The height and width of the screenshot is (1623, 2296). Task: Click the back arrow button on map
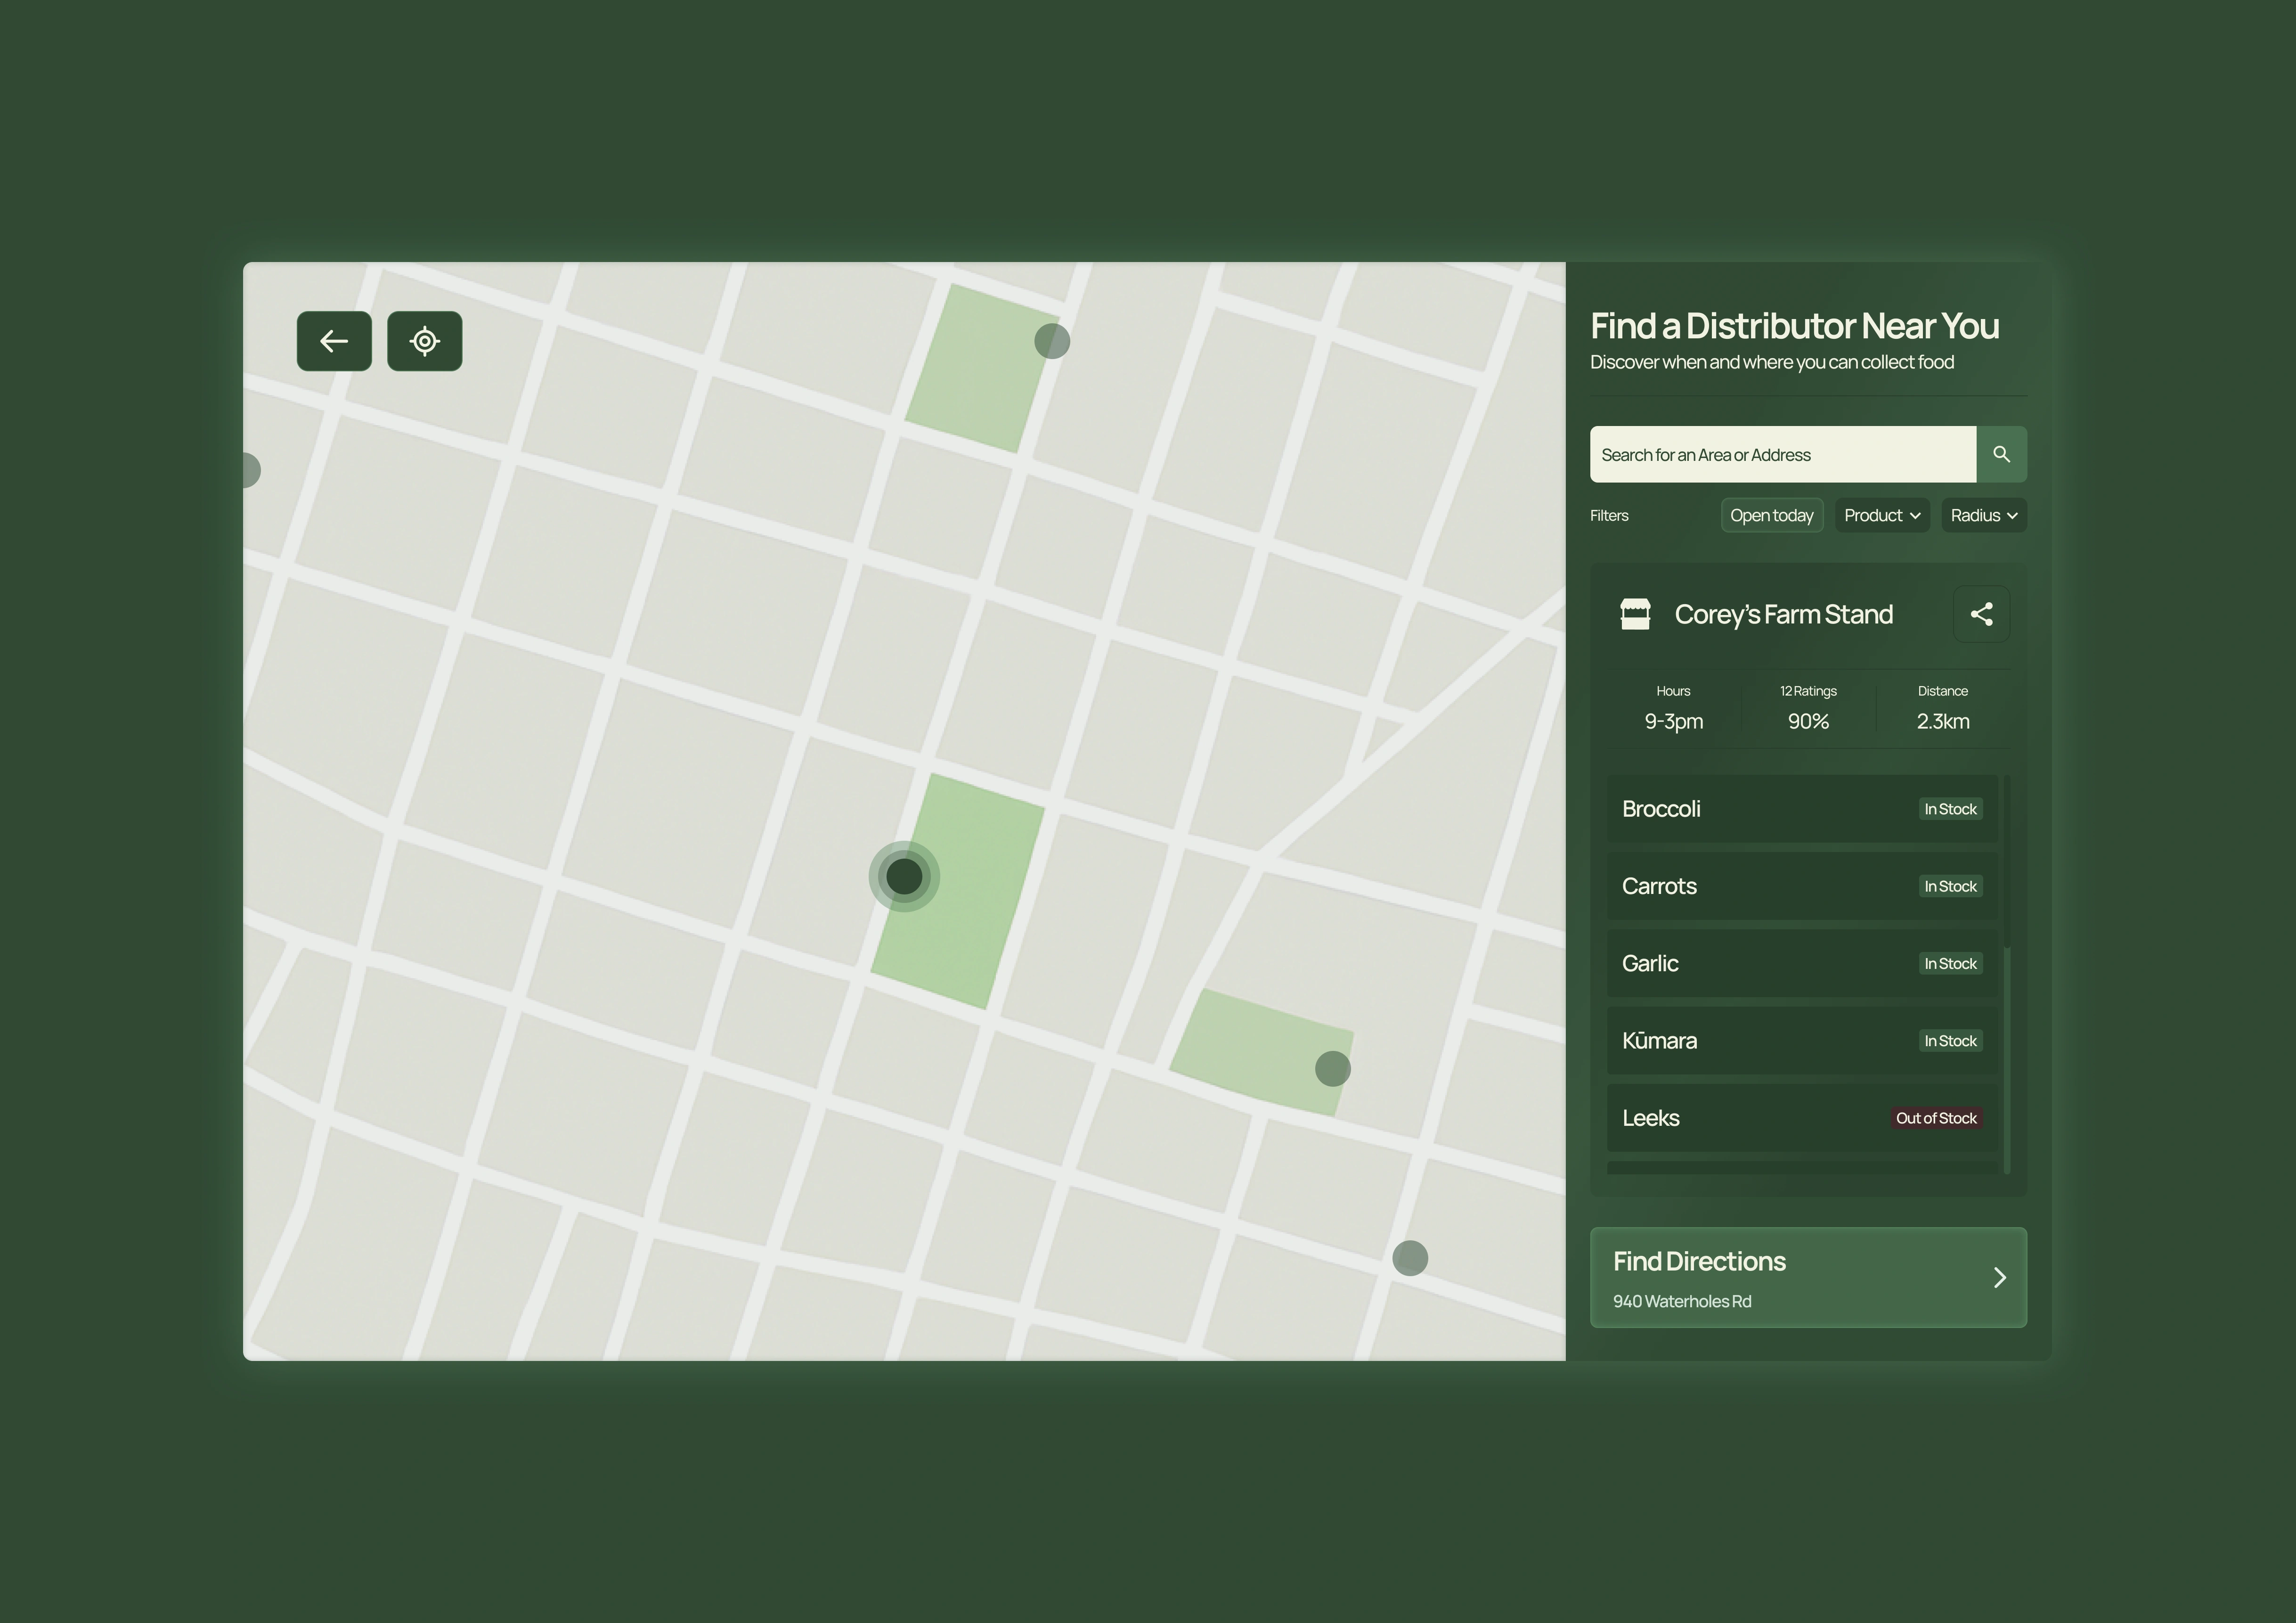(334, 341)
